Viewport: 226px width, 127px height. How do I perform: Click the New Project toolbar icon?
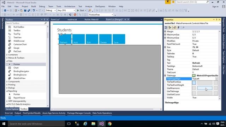[16, 11]
